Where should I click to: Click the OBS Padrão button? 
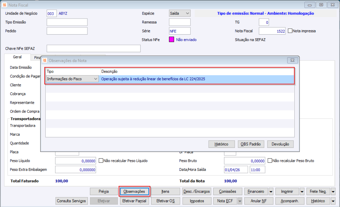click(x=251, y=144)
